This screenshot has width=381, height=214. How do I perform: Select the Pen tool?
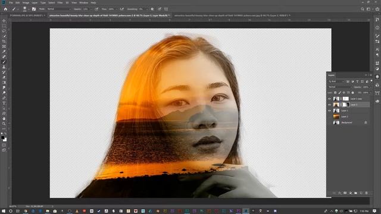tap(4, 97)
